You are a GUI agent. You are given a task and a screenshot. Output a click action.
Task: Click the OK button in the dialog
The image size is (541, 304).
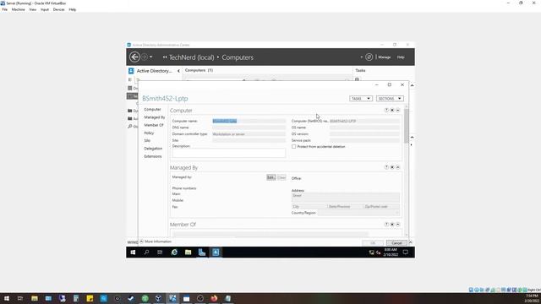[373, 243]
